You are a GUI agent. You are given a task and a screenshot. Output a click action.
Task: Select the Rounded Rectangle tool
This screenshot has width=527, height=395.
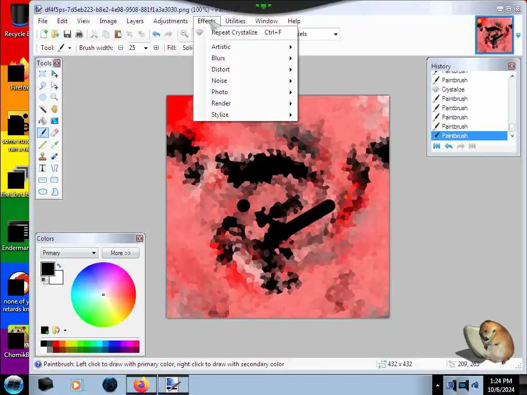click(x=55, y=180)
